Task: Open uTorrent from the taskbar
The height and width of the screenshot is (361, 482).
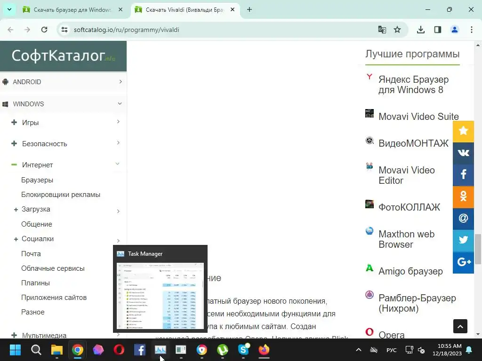Action: (x=223, y=350)
